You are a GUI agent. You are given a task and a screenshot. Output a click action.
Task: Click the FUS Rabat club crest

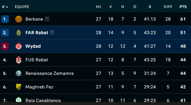[19, 60]
